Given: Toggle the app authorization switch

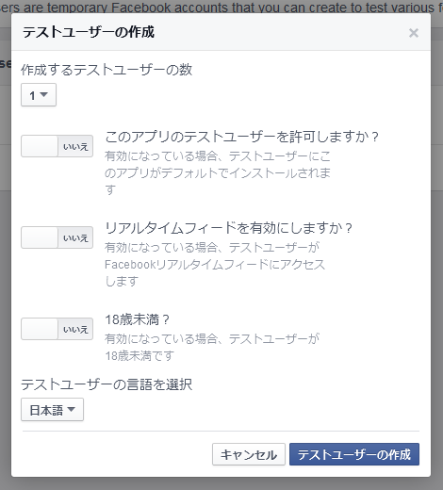Looking at the screenshot, I should 57,146.
